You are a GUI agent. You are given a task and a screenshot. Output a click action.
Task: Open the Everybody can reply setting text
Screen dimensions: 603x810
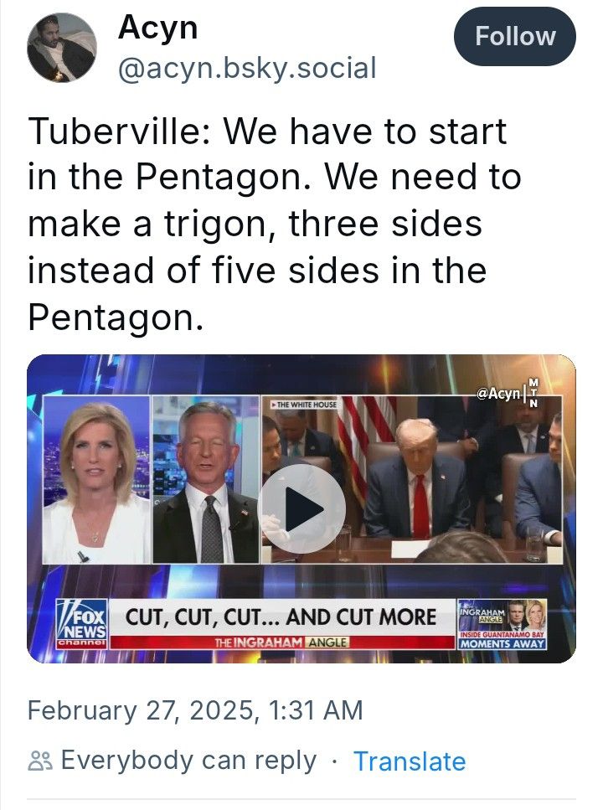tap(188, 761)
